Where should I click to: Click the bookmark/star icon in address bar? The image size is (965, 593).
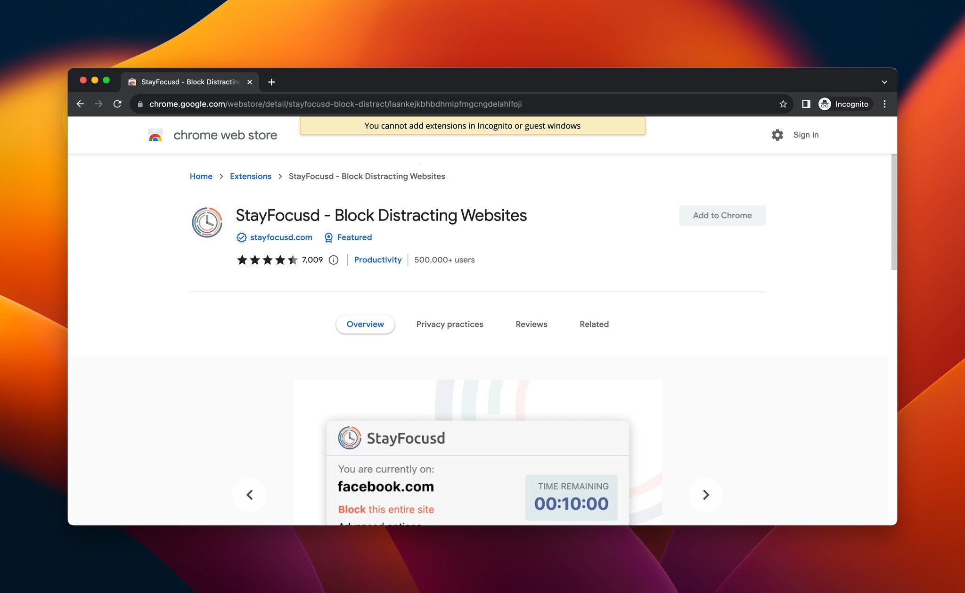pos(783,103)
